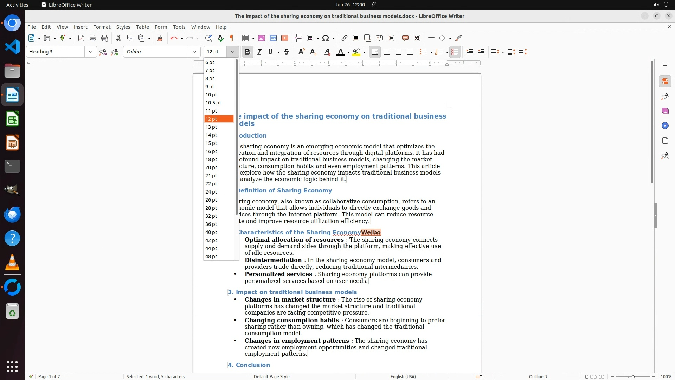Open the font color dropdown arrow
The width and height of the screenshot is (675, 380).
pyautogui.click(x=348, y=52)
